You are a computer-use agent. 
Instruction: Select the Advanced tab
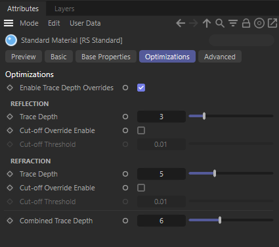click(x=220, y=57)
